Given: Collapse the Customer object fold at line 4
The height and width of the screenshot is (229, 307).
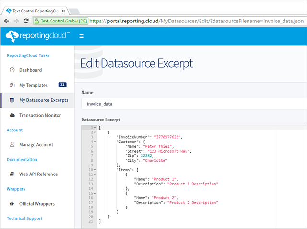Looking at the screenshot, I should (95, 142).
